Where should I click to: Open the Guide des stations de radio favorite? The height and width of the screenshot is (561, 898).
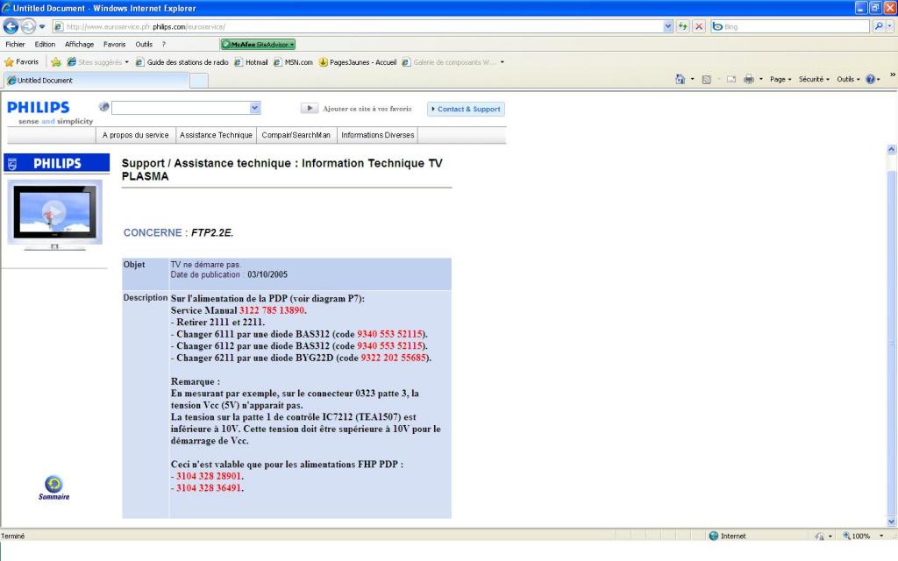pos(182,62)
